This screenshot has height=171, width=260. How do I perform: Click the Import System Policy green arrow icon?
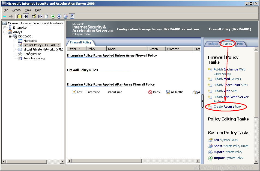(210, 158)
